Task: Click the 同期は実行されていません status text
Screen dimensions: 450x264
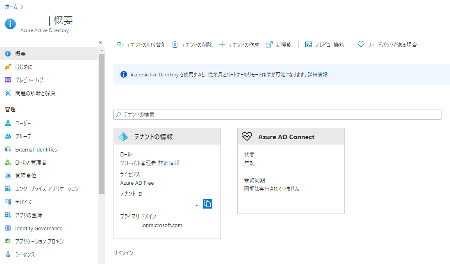Action: coord(271,189)
